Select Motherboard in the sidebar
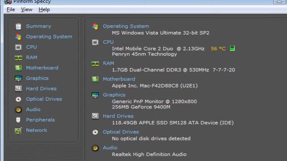Screen dimensions: 287x161 click(42, 68)
